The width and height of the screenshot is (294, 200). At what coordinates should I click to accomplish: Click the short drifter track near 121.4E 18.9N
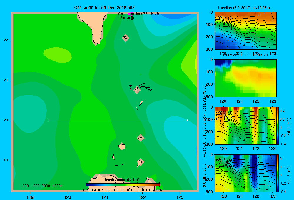click(119, 165)
